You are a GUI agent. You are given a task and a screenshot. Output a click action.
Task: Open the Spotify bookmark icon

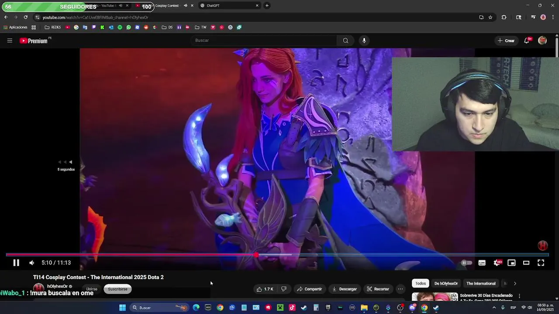click(x=120, y=27)
